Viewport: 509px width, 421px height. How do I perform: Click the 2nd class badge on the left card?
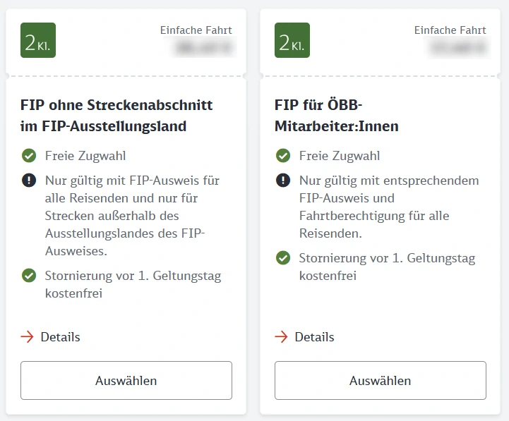pyautogui.click(x=38, y=40)
